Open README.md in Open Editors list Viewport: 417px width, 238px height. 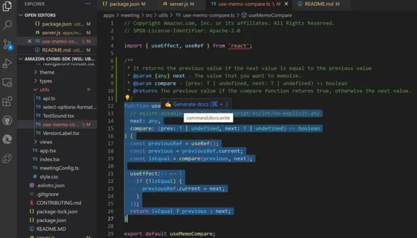[57, 50]
